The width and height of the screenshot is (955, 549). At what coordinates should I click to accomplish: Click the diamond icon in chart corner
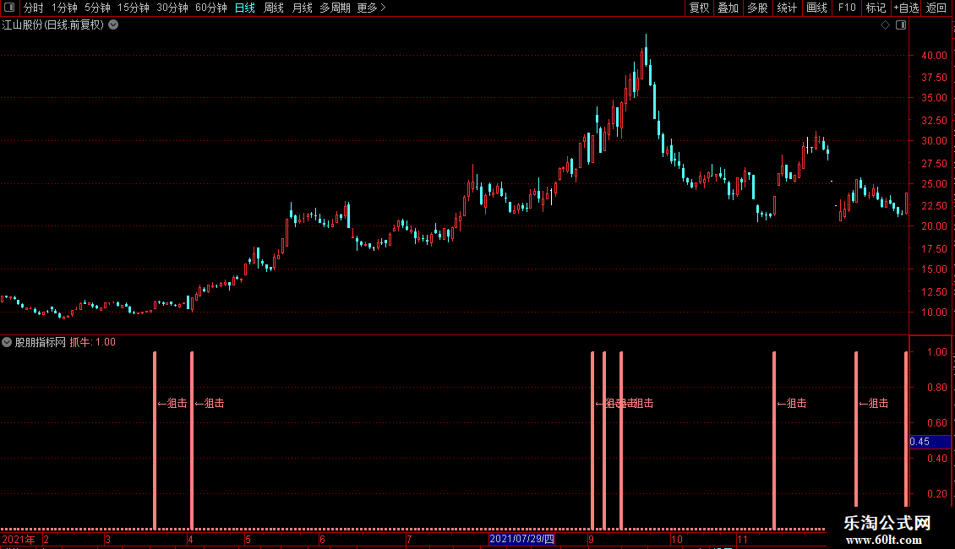click(x=885, y=25)
